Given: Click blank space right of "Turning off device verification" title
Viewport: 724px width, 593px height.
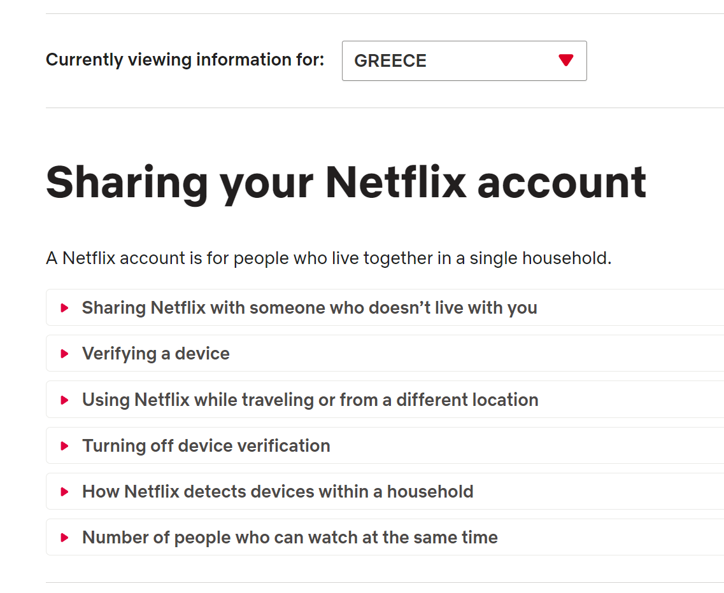Looking at the screenshot, I should [527, 446].
